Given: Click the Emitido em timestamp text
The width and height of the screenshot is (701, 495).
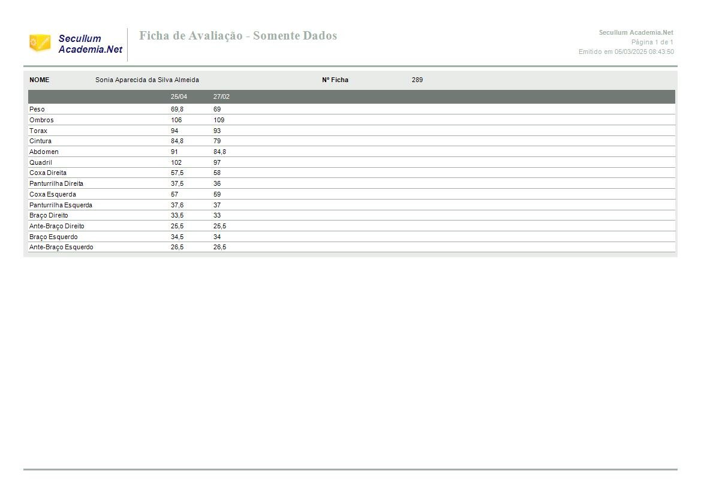Looking at the screenshot, I should [x=626, y=52].
